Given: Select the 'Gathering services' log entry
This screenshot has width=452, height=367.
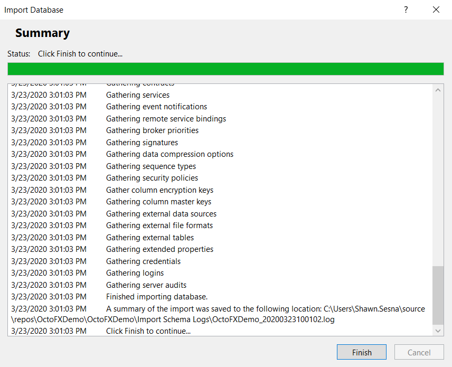Looking at the screenshot, I should click(137, 95).
